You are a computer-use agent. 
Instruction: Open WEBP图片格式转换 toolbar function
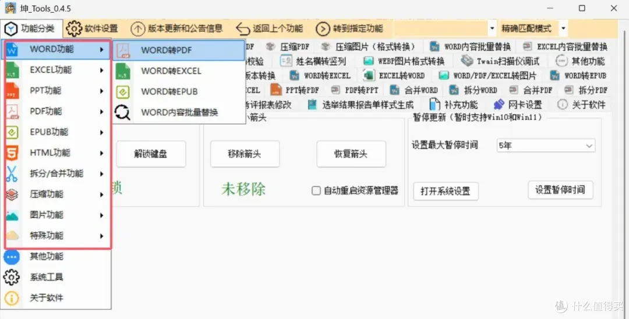pos(404,61)
